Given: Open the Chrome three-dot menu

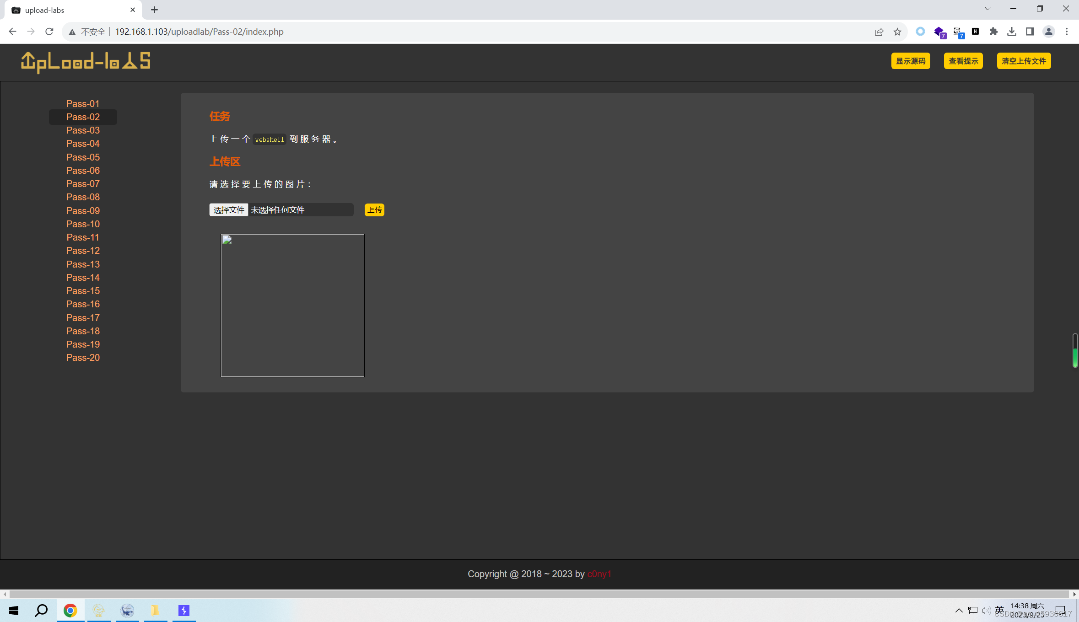Looking at the screenshot, I should 1067,32.
